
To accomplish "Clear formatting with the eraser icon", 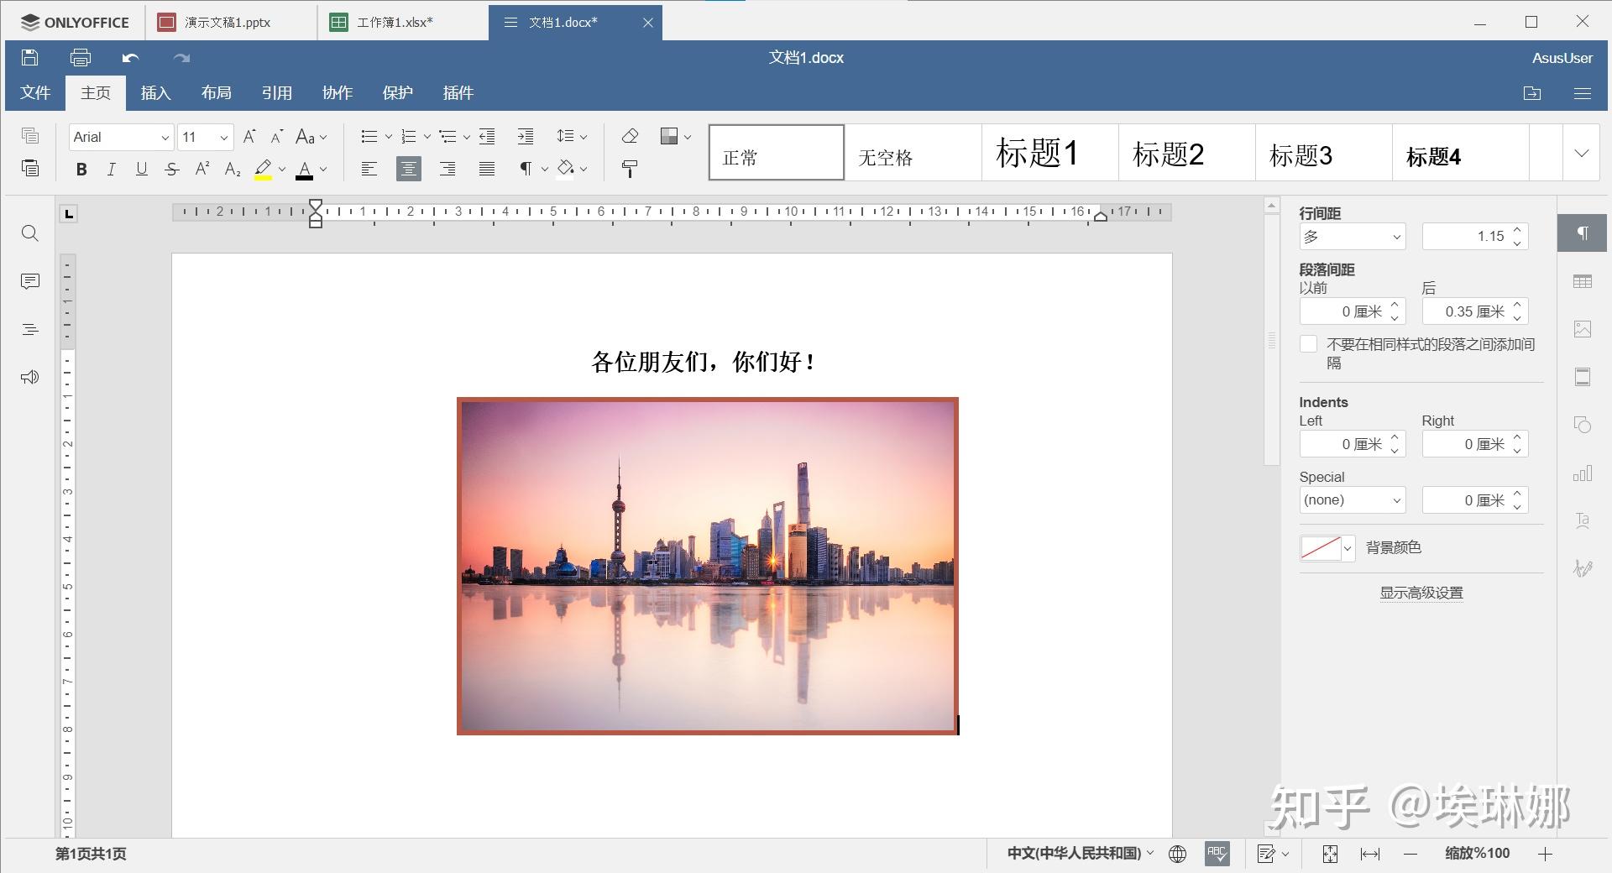I will tap(630, 136).
